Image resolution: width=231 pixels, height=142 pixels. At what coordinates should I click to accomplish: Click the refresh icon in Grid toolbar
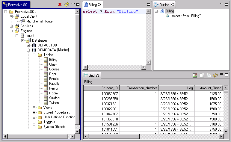215,75
